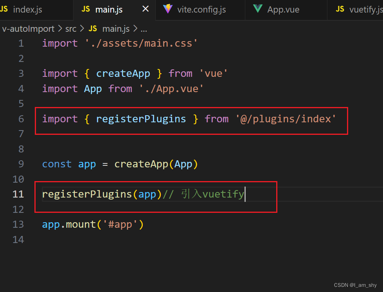Switch to the vuetify.js tab
The image size is (383, 292).
click(355, 10)
